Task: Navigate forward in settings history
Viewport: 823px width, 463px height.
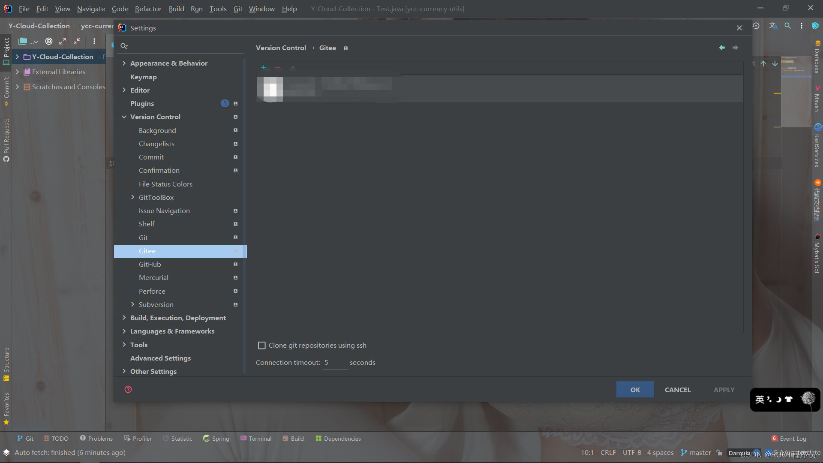Action: click(x=736, y=48)
